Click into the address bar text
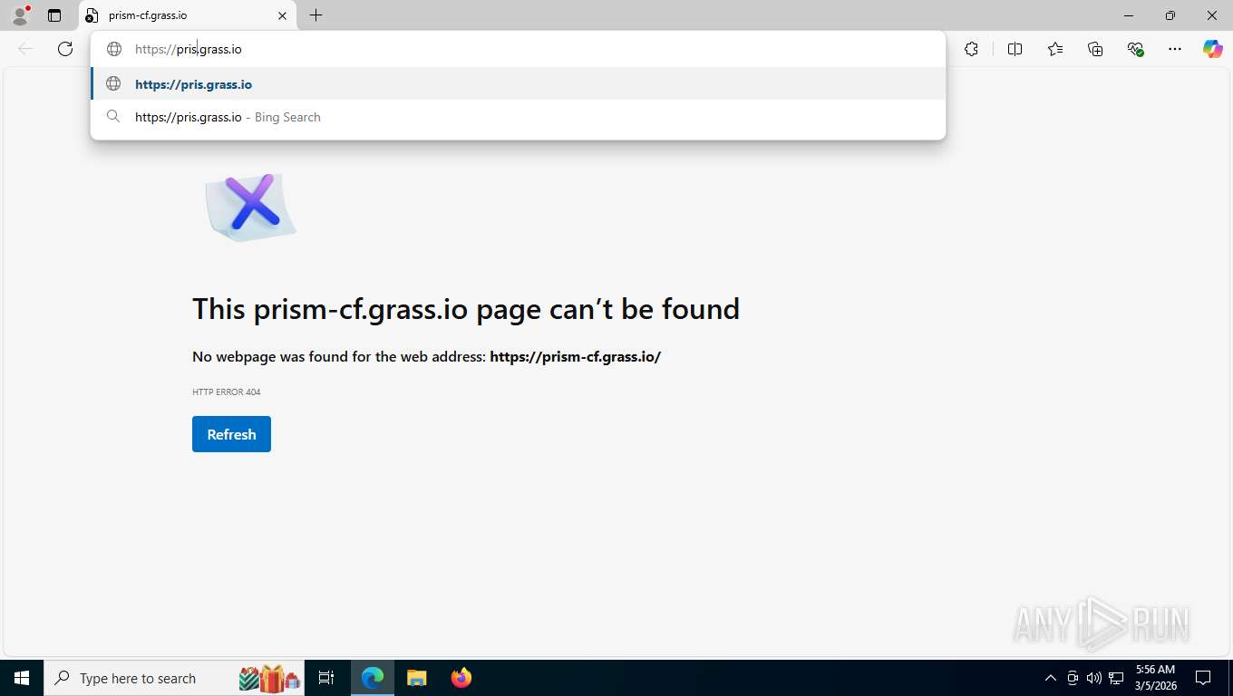The width and height of the screenshot is (1233, 696). tap(189, 49)
